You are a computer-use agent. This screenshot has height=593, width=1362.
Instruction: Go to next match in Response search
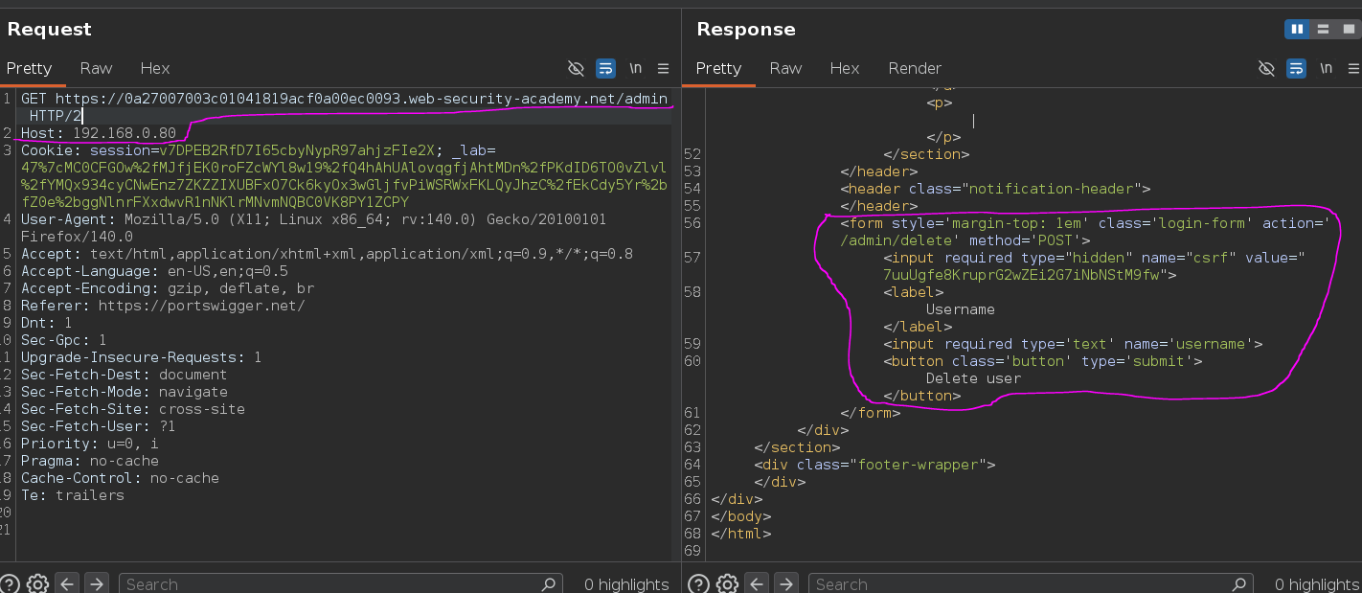pos(785,583)
